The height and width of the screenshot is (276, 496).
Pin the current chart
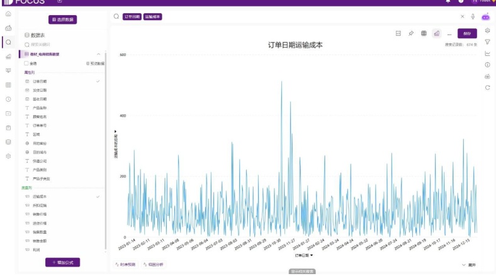[411, 33]
